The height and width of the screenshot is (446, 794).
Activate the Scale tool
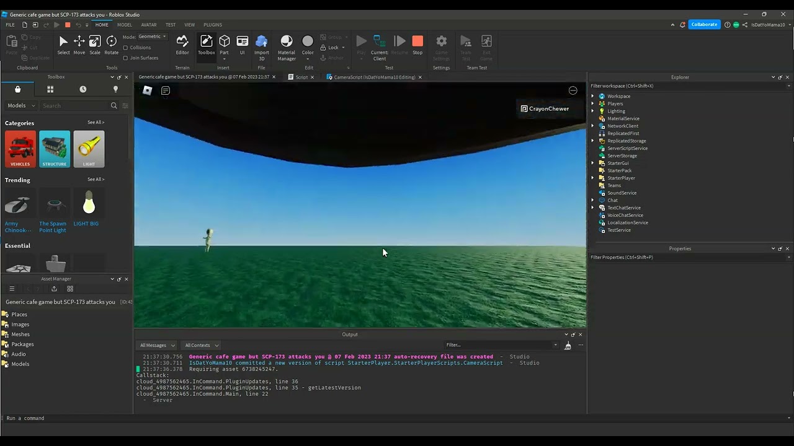(95, 45)
